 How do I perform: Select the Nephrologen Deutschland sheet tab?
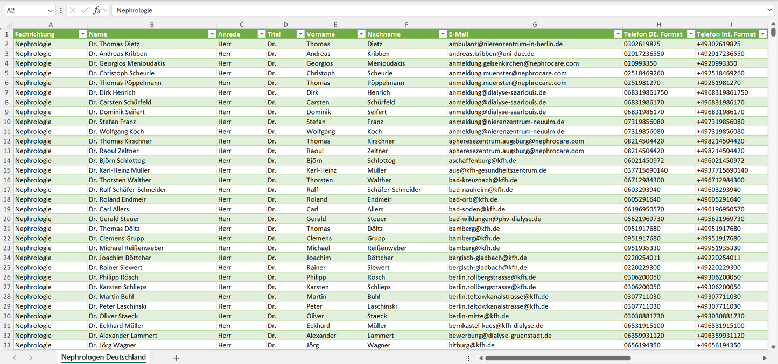(x=103, y=357)
